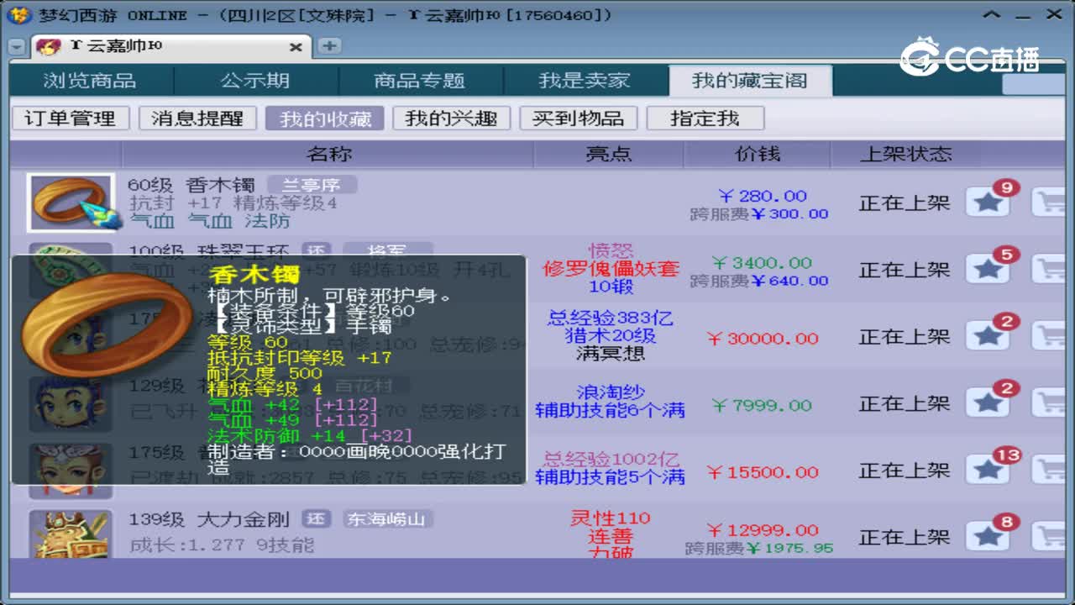Click the 兰亭序 server tag
Viewport: 1075px width, 605px height.
(x=312, y=184)
